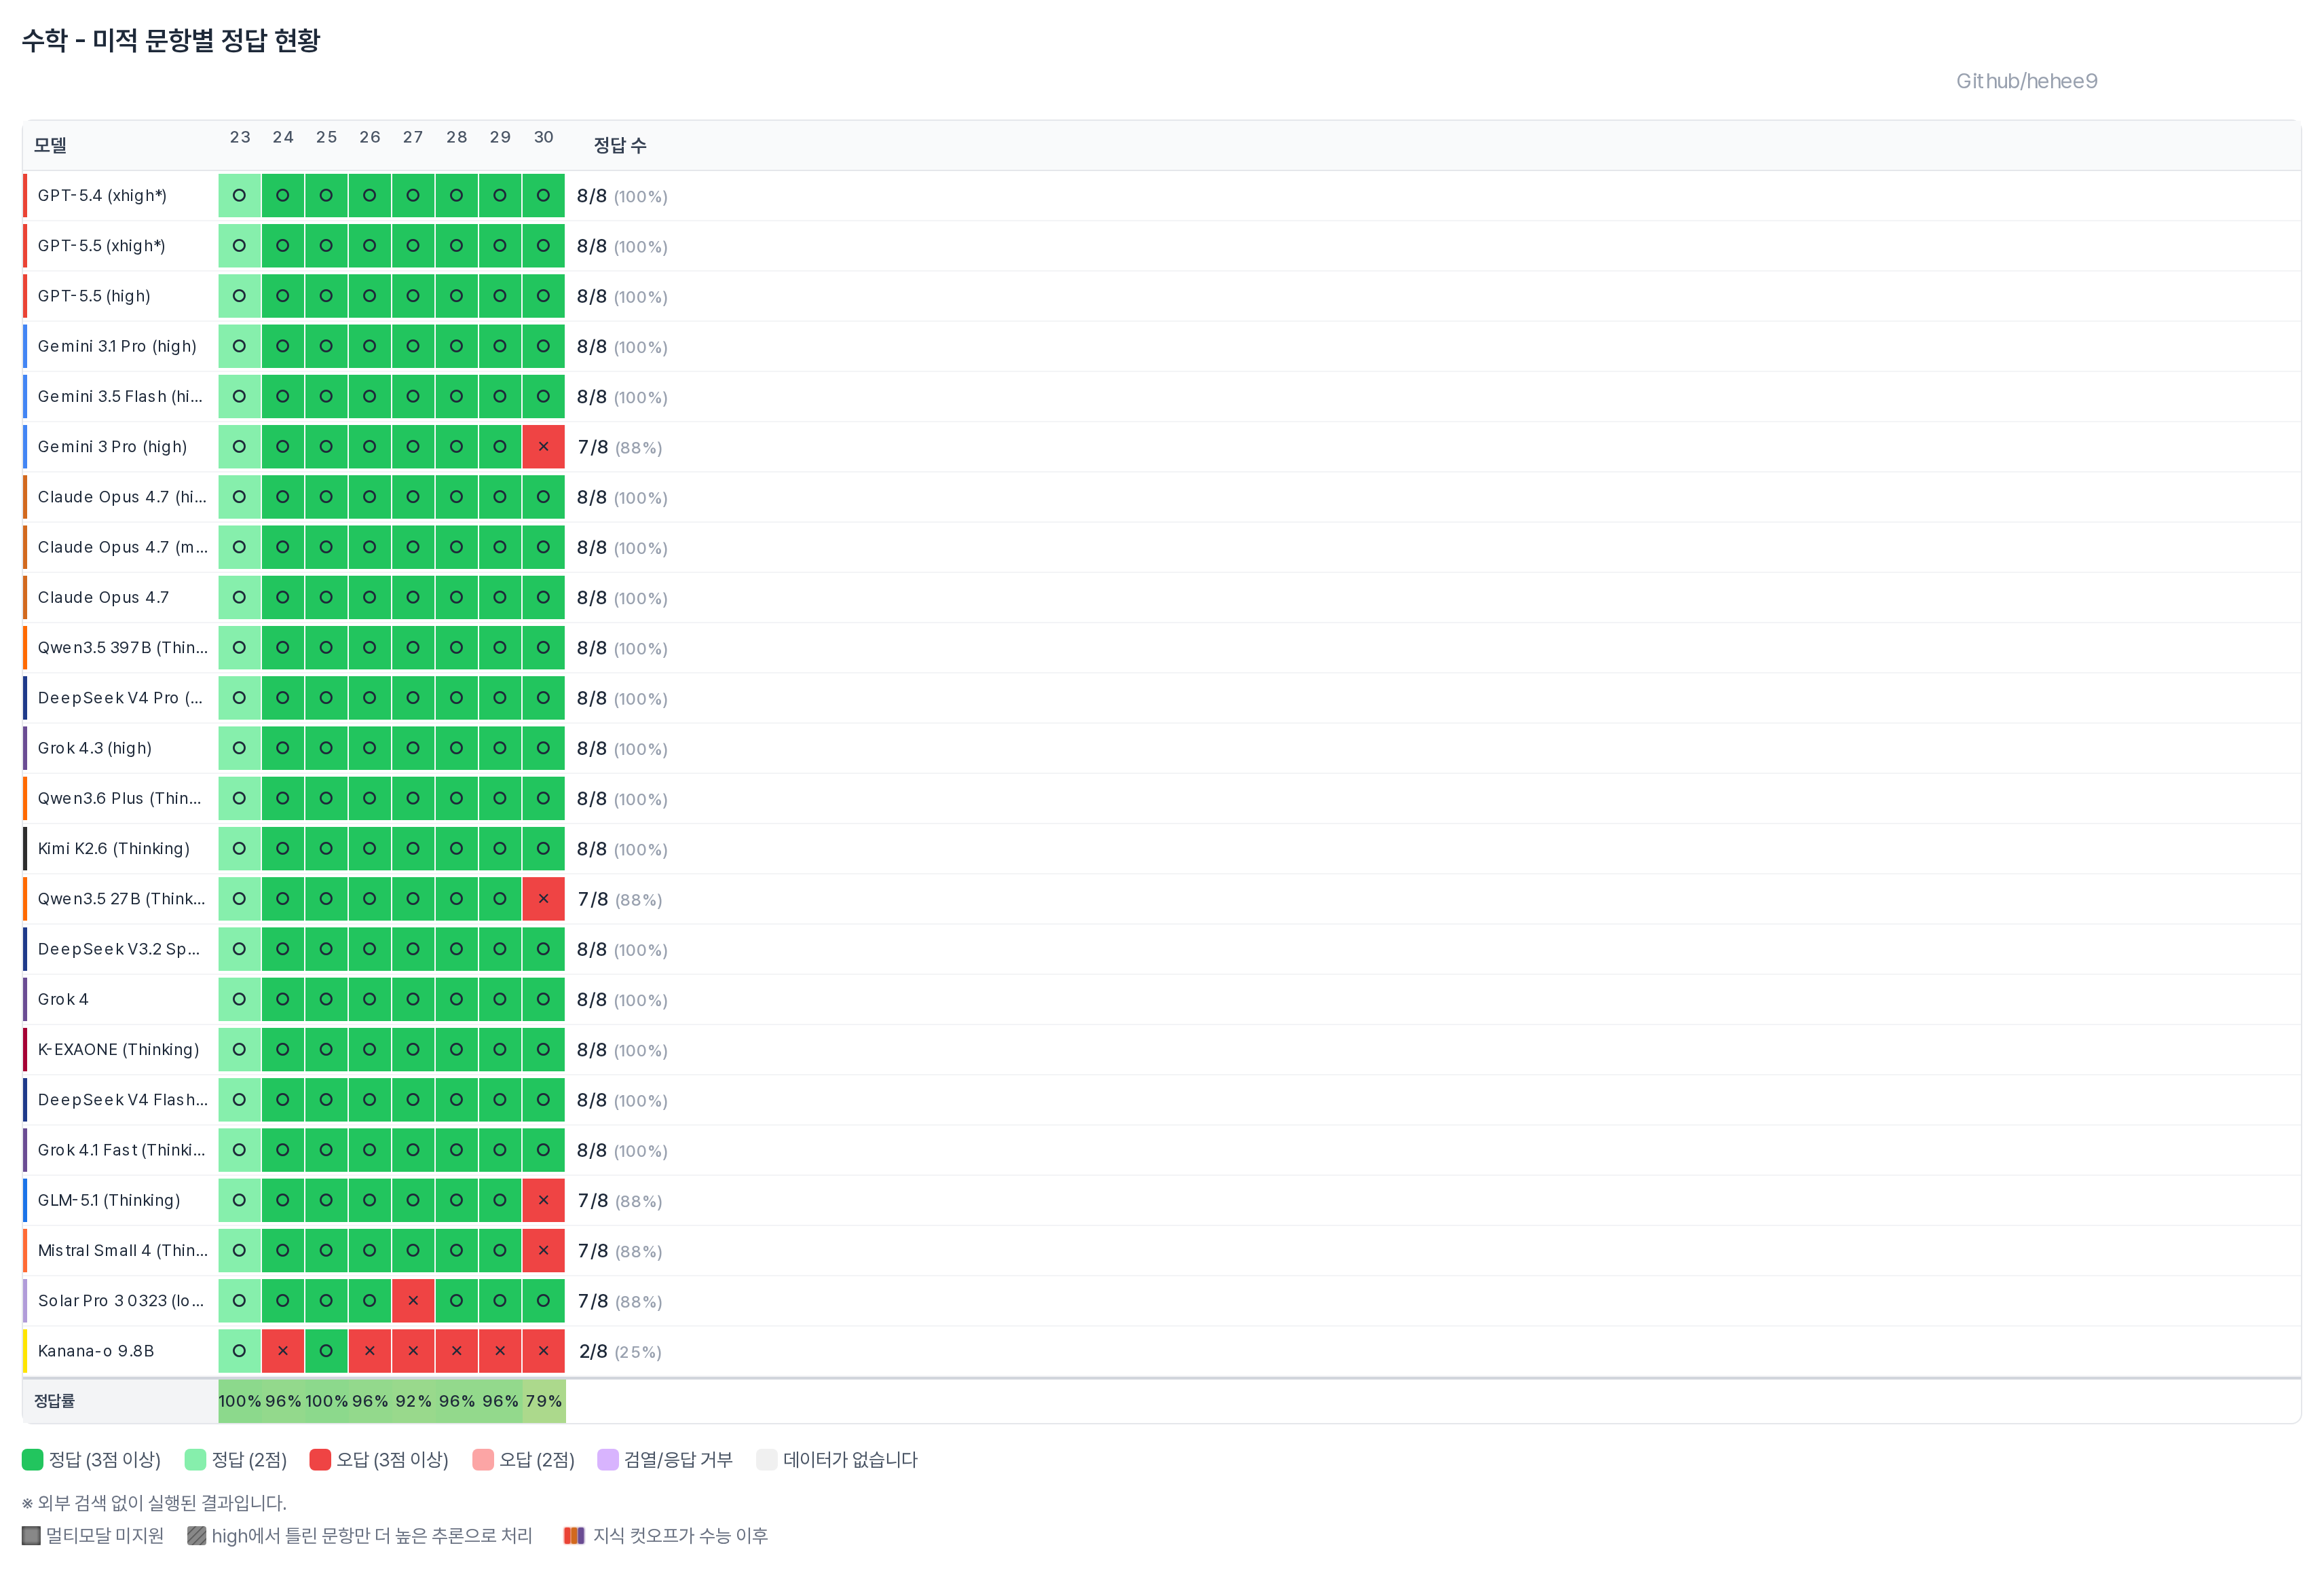Click Solar Pro 3 wrong mark on question 27
The height and width of the screenshot is (1571, 2324).
413,1301
